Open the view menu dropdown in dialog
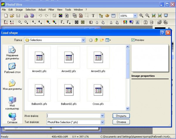The width and height of the screenshot is (176, 139). pos(108,40)
